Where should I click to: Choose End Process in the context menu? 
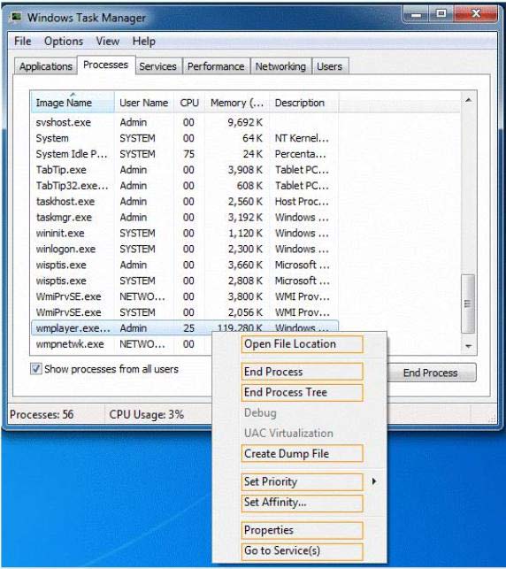pyautogui.click(x=302, y=372)
